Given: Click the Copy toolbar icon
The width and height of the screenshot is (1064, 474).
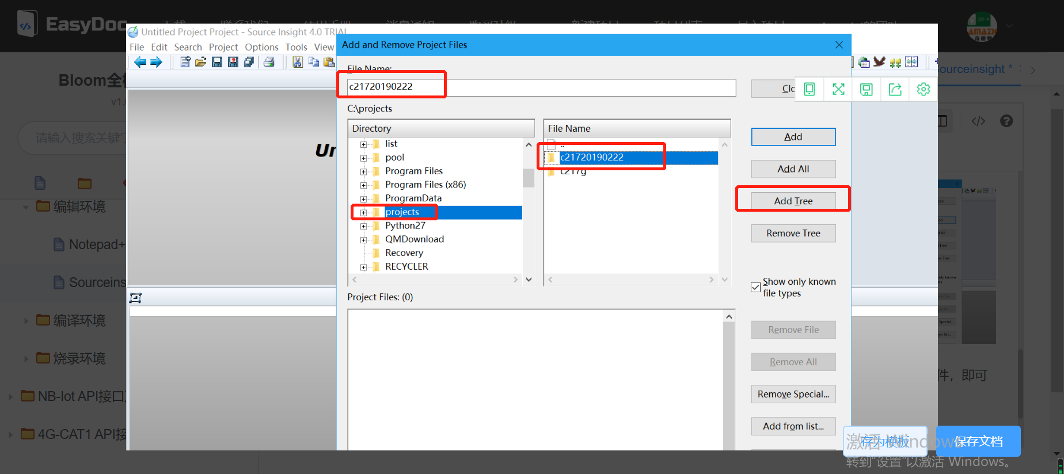Looking at the screenshot, I should (314, 62).
